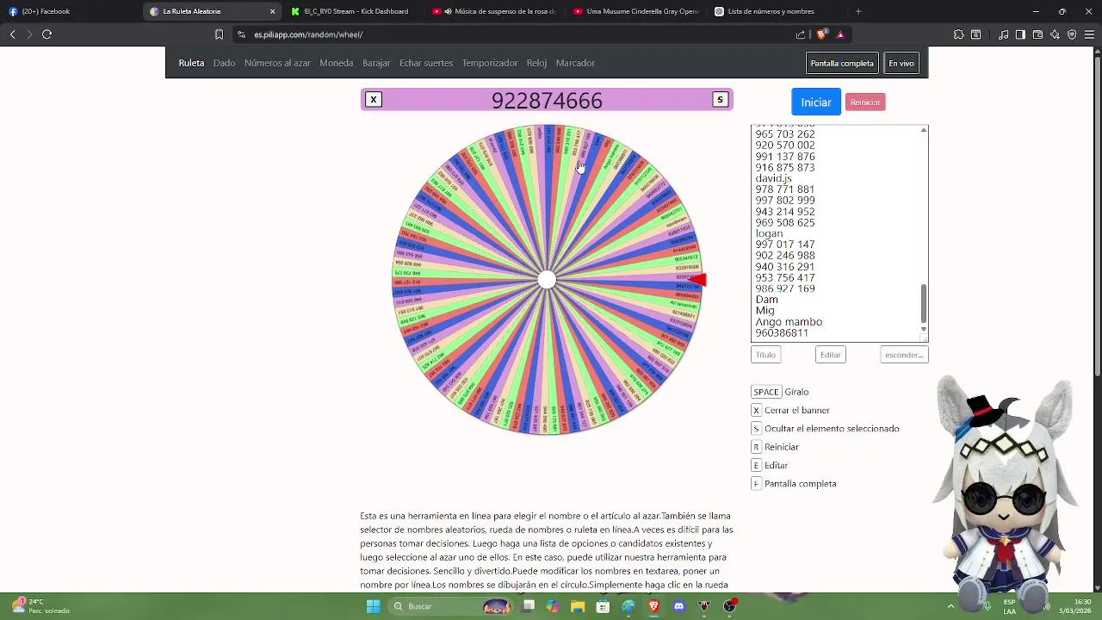Switch to the Kick Dashboard tab
This screenshot has width=1102, height=620.
point(353,11)
